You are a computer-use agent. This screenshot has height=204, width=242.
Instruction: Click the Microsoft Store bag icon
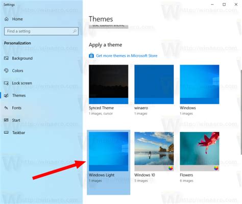tap(91, 56)
